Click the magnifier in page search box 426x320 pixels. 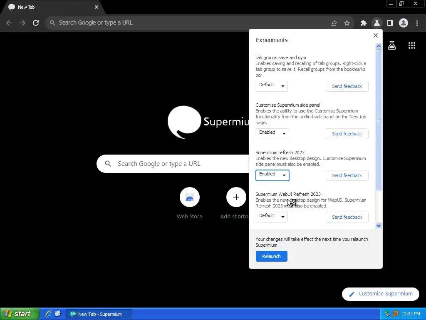pos(108,163)
